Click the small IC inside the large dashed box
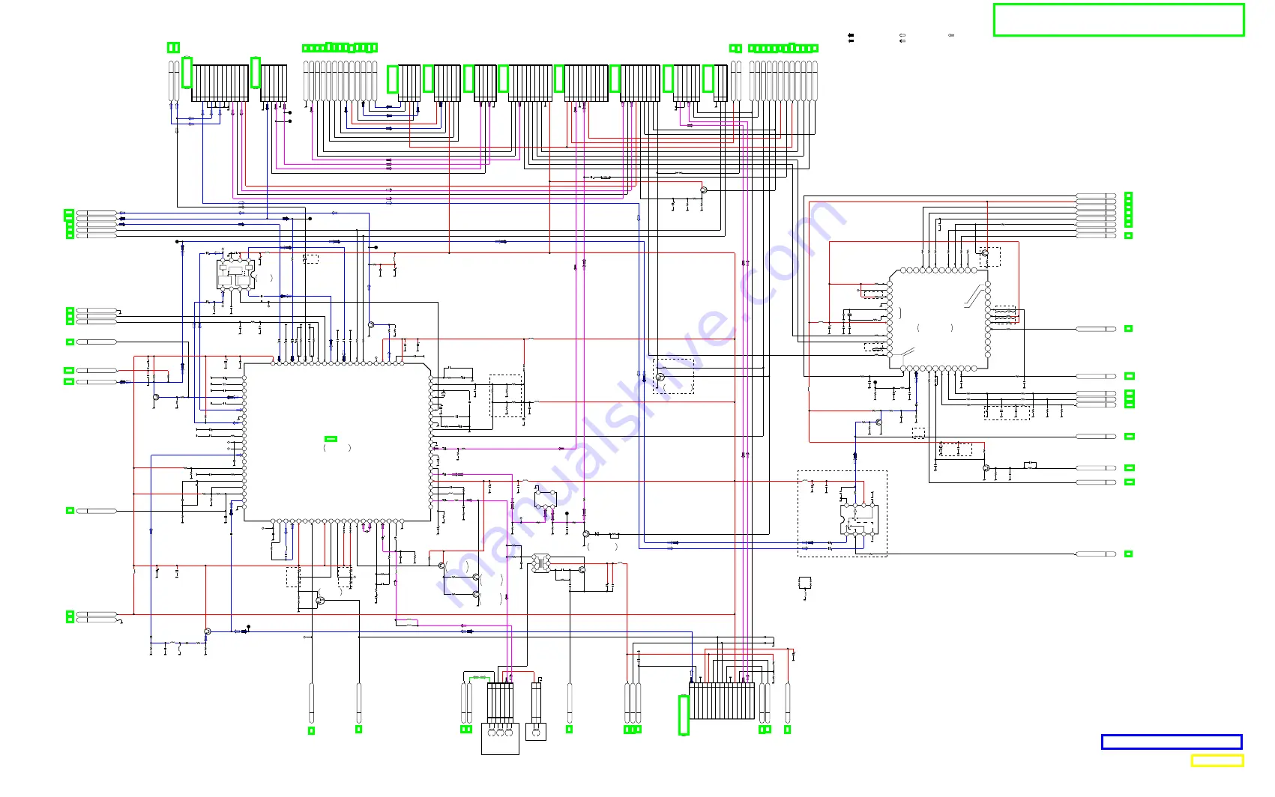 click(x=859, y=518)
